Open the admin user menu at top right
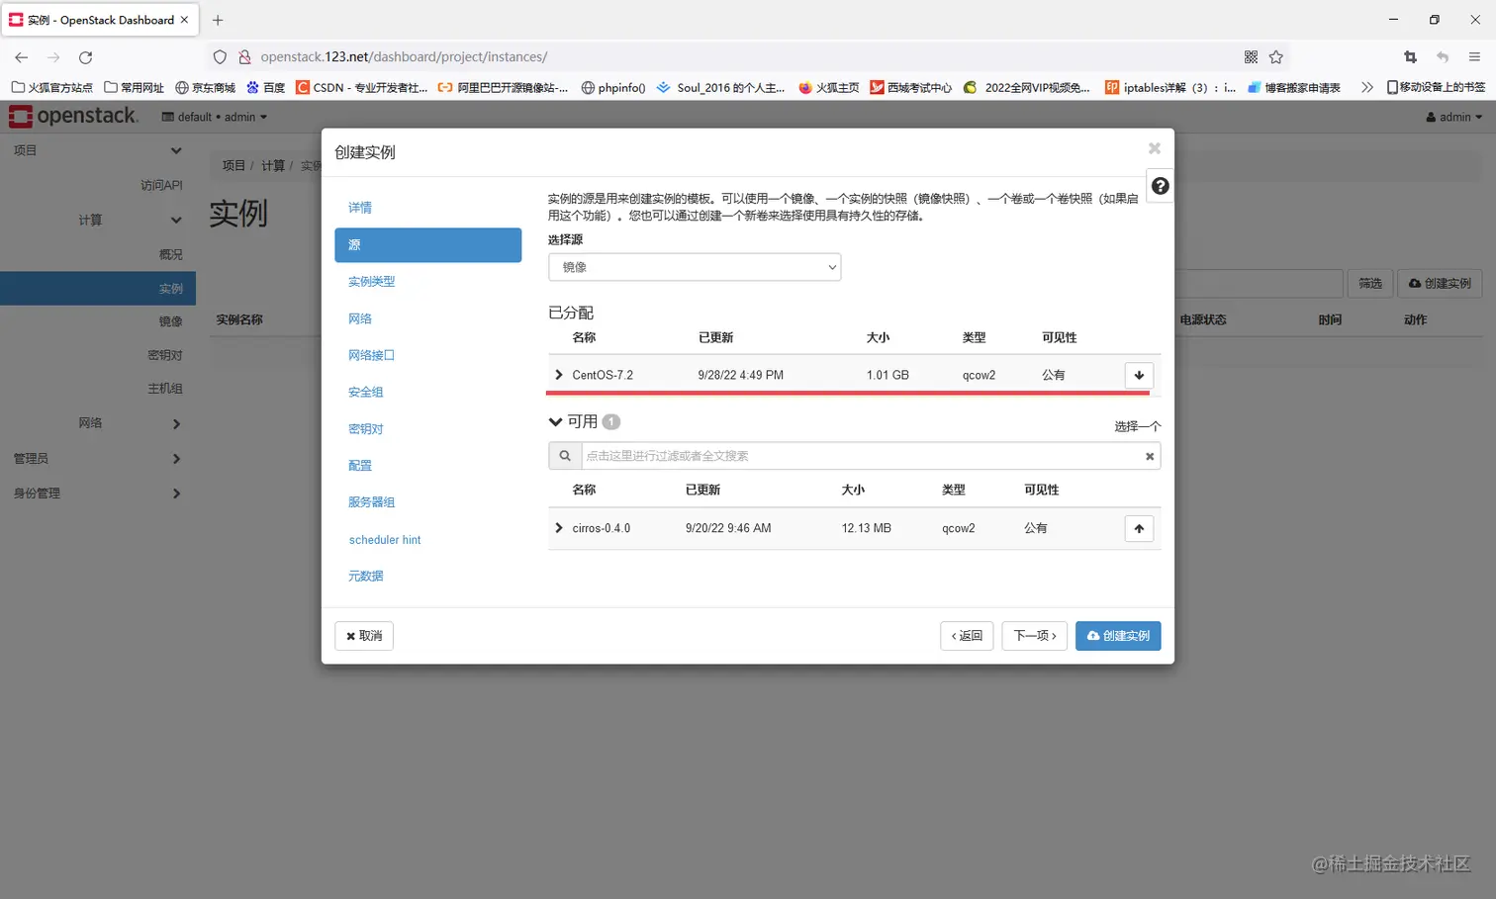1496x899 pixels. [x=1451, y=116]
